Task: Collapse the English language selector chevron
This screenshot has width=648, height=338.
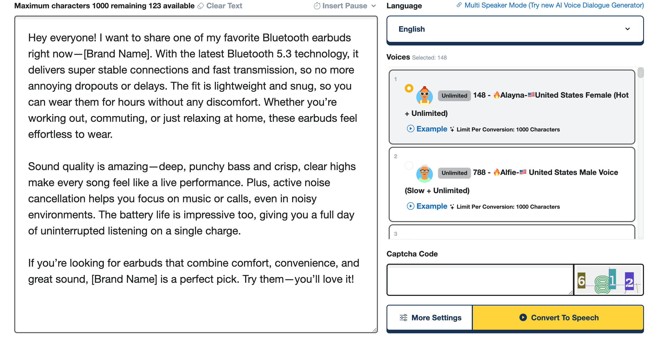Action: click(627, 29)
